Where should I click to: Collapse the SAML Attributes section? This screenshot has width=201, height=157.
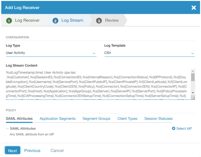pyautogui.click(x=7, y=128)
